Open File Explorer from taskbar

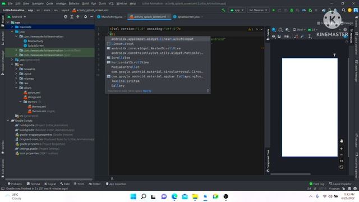[195, 196]
